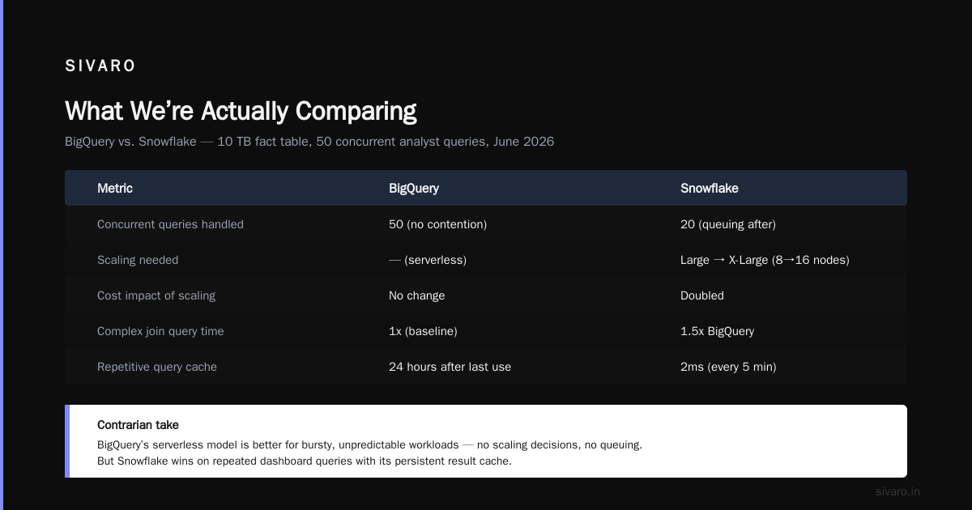Click the SIVARO logo text
The height and width of the screenshot is (510, 972).
coord(100,66)
